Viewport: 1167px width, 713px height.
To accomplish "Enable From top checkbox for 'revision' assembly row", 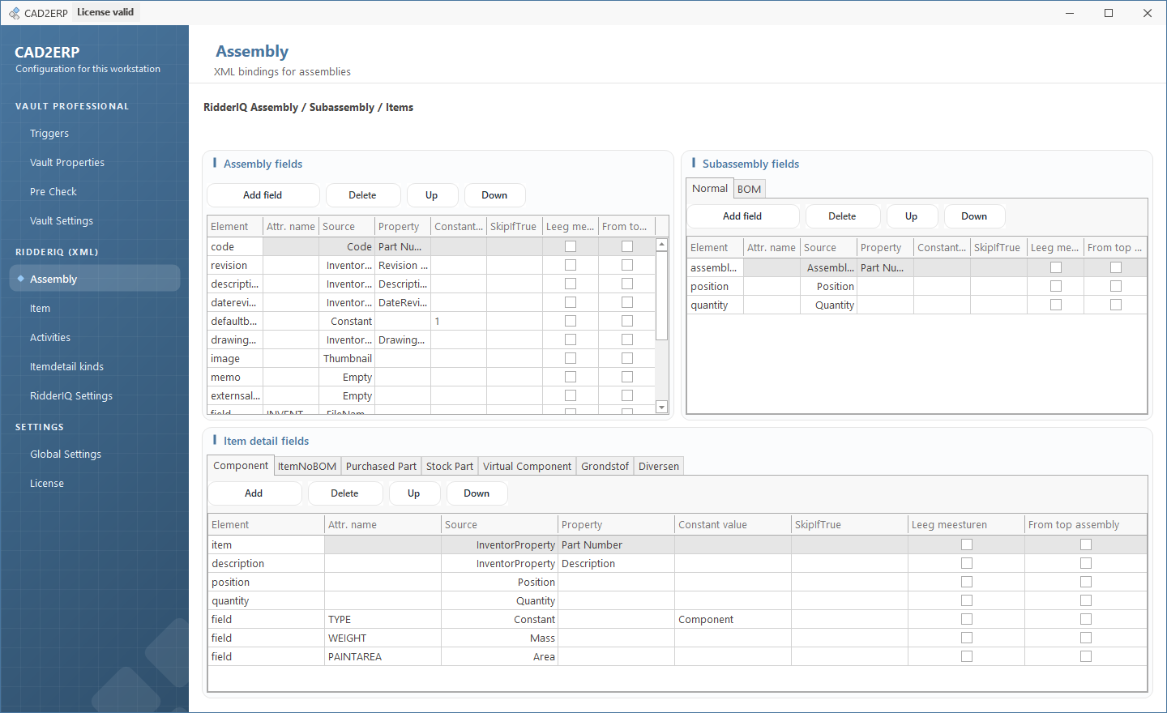I will click(x=627, y=265).
